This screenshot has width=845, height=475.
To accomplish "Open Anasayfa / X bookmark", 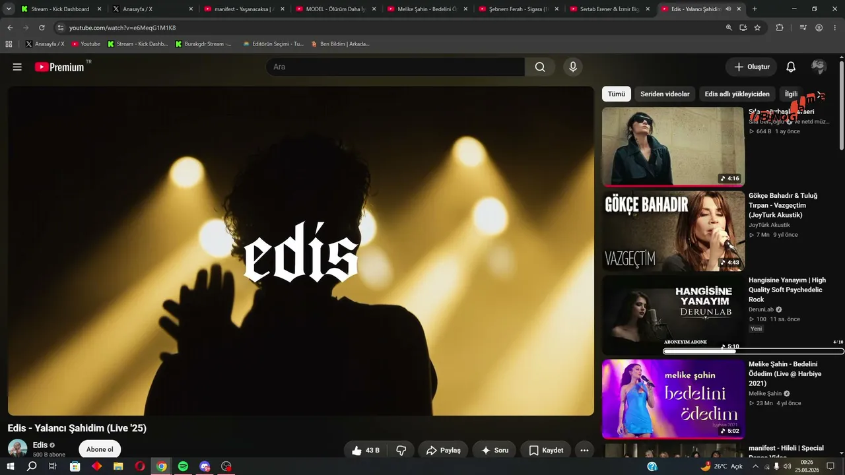I will pos(45,44).
